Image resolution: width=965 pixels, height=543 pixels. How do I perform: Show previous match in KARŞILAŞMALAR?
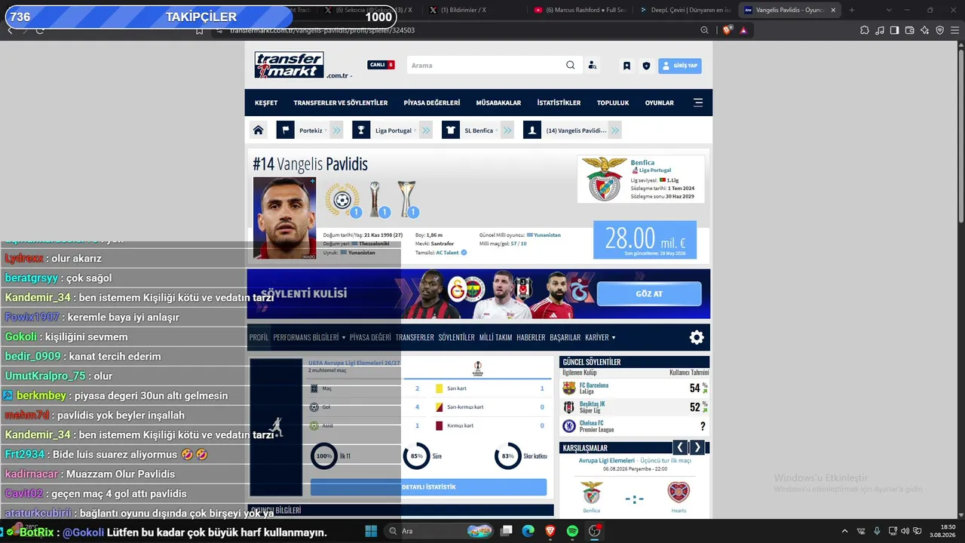680,447
